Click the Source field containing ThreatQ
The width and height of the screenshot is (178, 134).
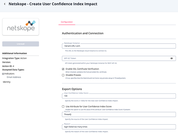[x=119, y=114]
